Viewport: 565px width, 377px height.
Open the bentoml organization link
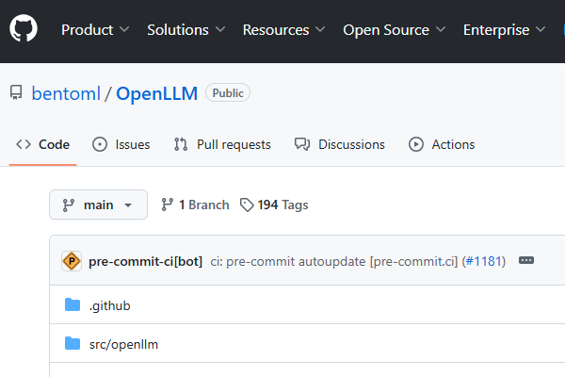coord(66,93)
